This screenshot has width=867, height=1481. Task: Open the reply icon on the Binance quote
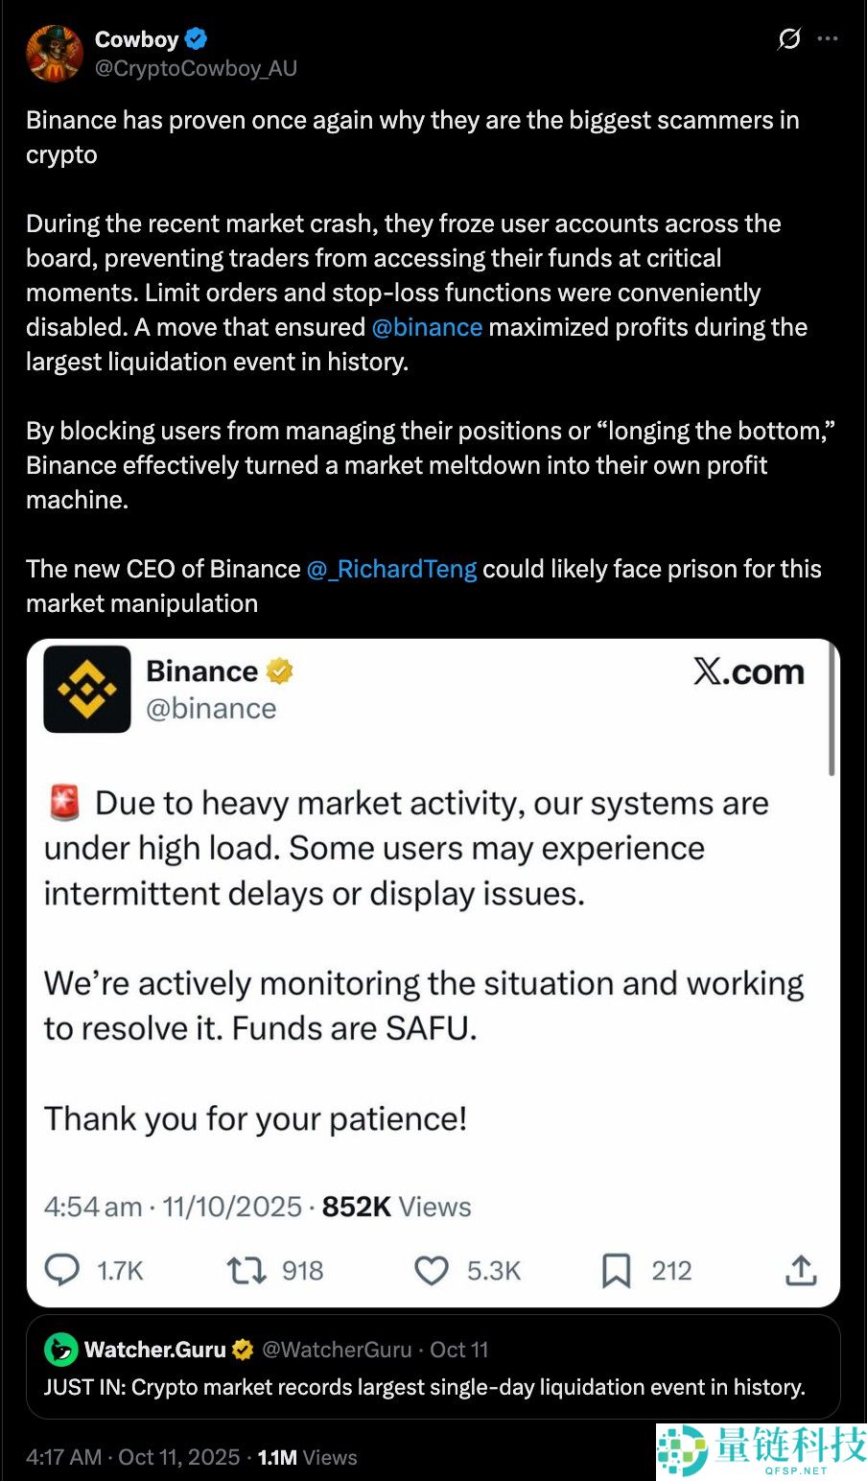point(61,1269)
